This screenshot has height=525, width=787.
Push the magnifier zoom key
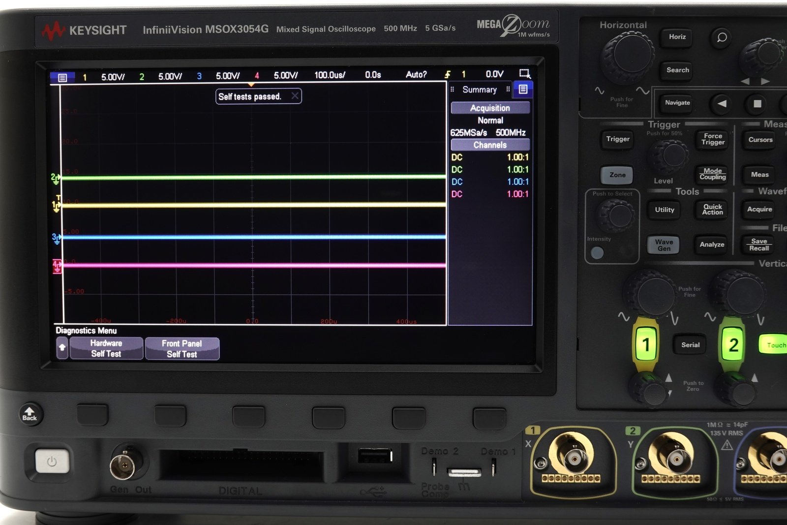pyautogui.click(x=722, y=37)
